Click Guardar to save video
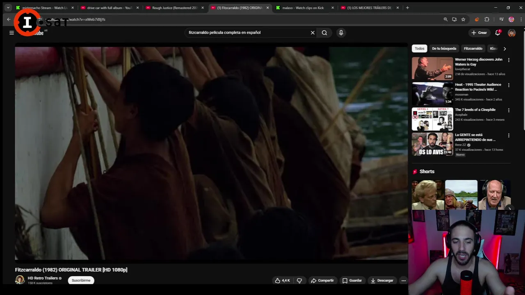This screenshot has height=295, width=525. [352, 281]
